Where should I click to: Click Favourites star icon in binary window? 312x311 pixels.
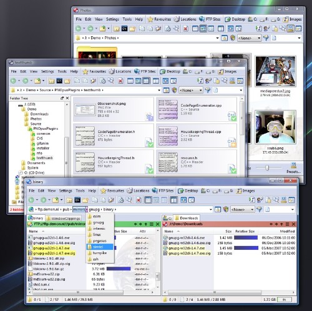coord(104,190)
